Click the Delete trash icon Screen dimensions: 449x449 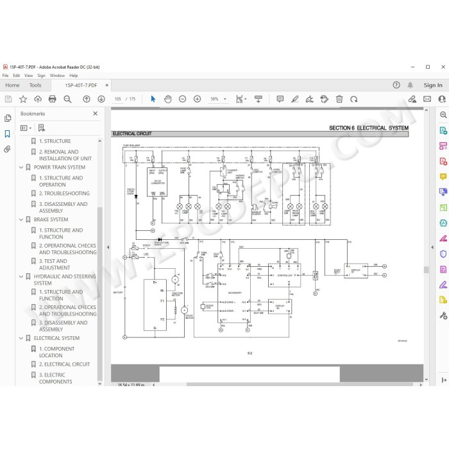coord(339,99)
